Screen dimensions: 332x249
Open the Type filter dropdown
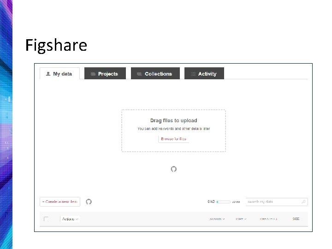(241, 219)
